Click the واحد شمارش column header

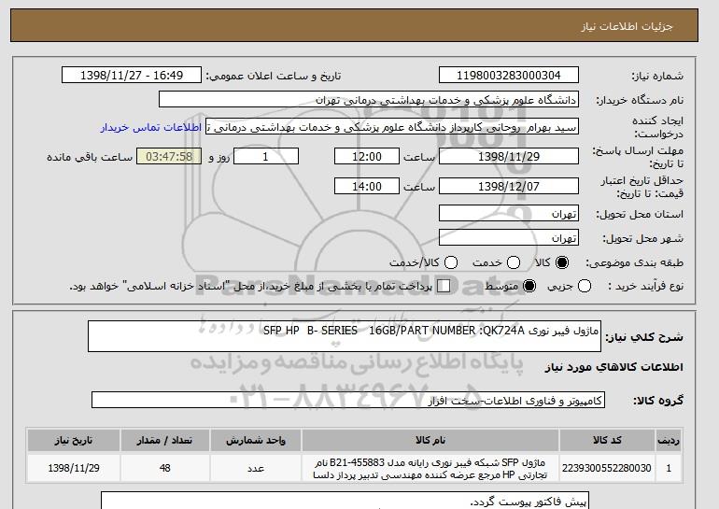coord(256,440)
